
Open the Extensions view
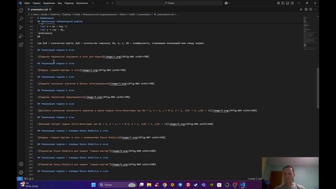point(21,45)
